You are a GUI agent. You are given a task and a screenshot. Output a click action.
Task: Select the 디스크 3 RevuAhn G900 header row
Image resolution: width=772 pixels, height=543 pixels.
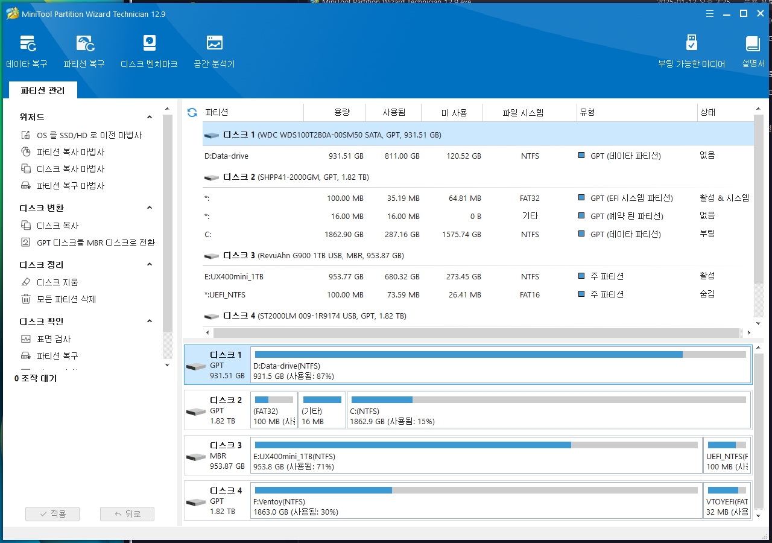click(478, 256)
